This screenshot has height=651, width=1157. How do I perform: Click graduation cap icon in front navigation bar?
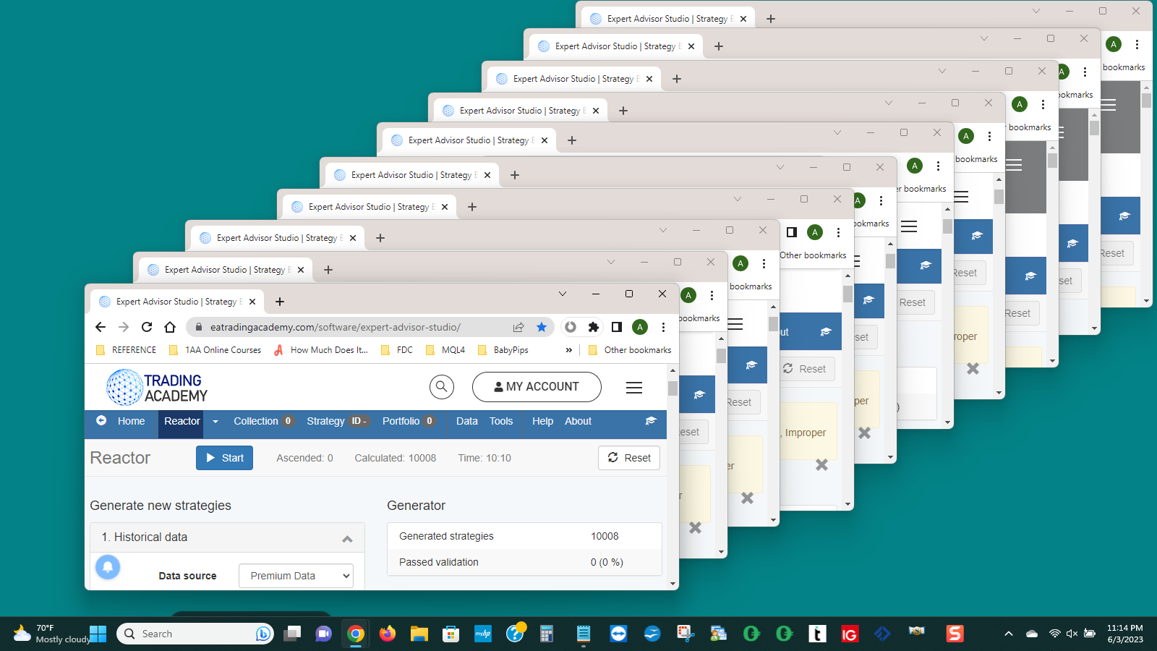coord(651,421)
